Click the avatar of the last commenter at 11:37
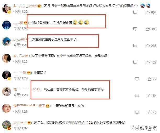Image resolution: width=160 pixels, height=133 pixels. 7,125
